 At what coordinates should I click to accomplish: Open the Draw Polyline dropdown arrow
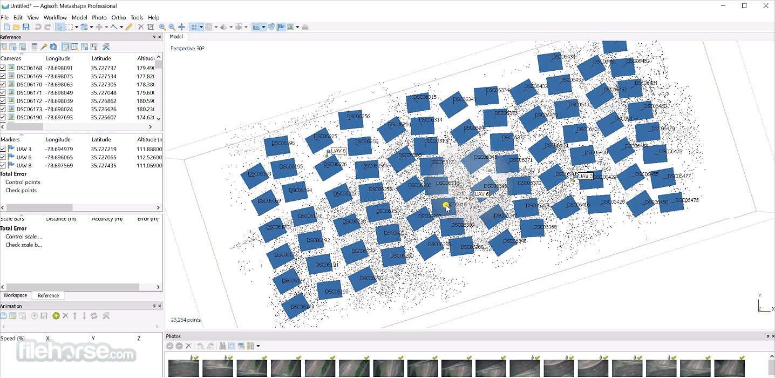(x=121, y=27)
